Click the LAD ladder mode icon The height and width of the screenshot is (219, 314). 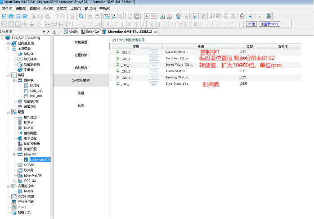click(4, 24)
